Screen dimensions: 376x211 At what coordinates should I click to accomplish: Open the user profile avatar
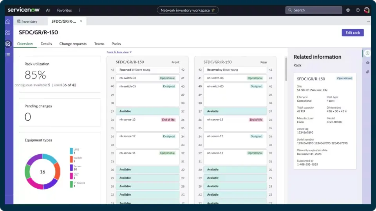pyautogui.click(x=367, y=10)
